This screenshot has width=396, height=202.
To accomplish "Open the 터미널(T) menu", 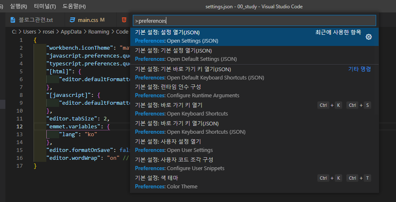I will point(45,6).
